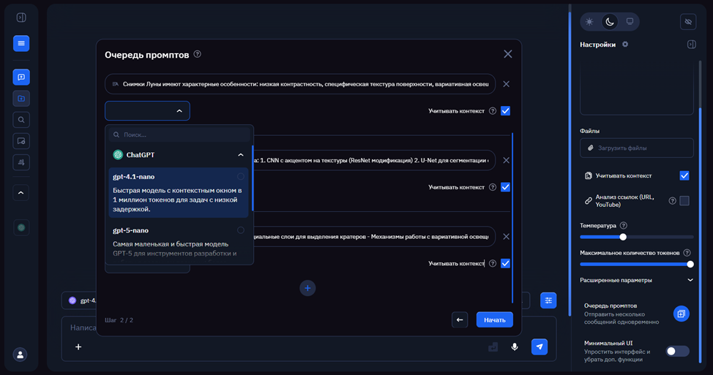
Task: Click the microphone voice input icon
Action: tap(515, 346)
